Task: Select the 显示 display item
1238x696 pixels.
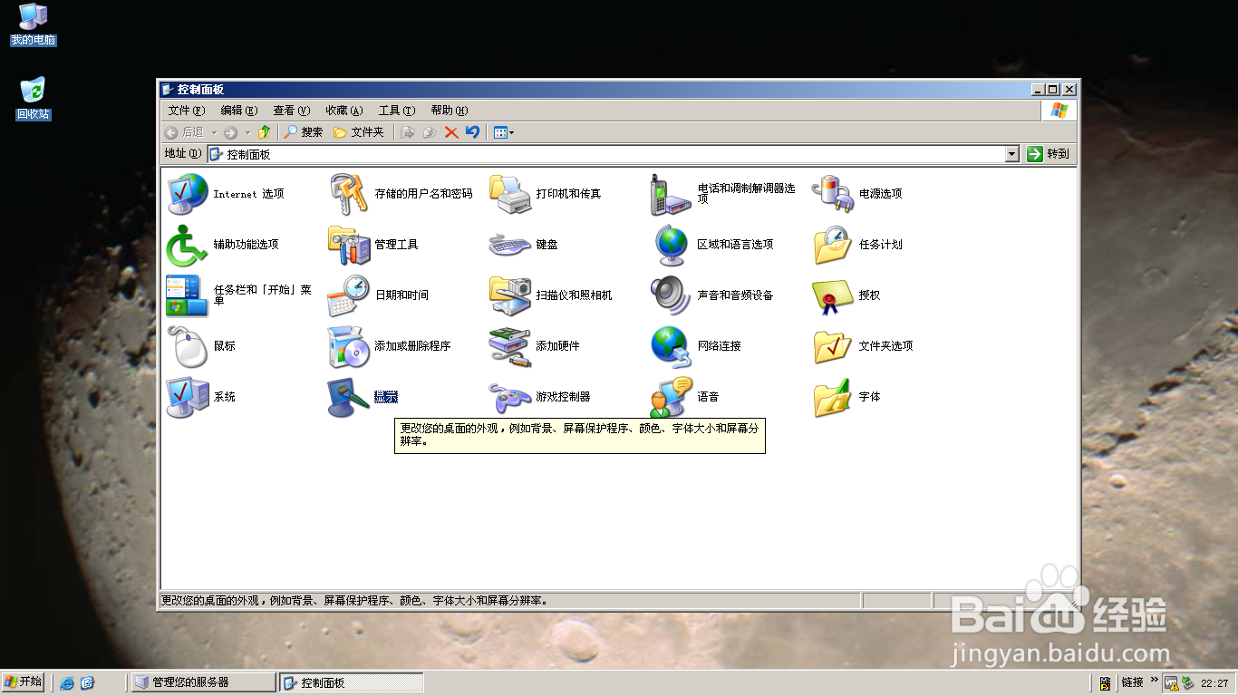Action: 362,397
